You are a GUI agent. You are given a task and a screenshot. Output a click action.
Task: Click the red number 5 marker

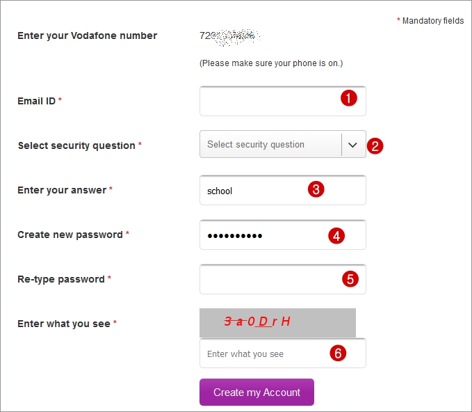click(x=350, y=279)
